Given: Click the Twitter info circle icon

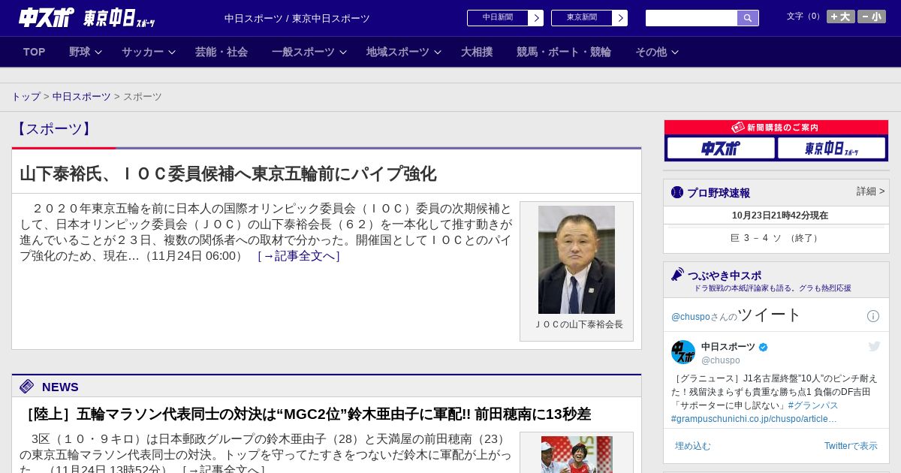Looking at the screenshot, I should tap(873, 316).
